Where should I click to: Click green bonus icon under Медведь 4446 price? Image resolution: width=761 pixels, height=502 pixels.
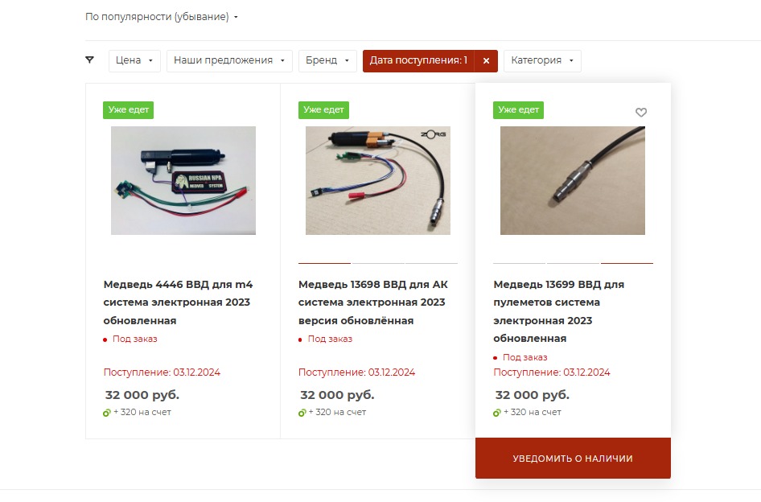(107, 413)
